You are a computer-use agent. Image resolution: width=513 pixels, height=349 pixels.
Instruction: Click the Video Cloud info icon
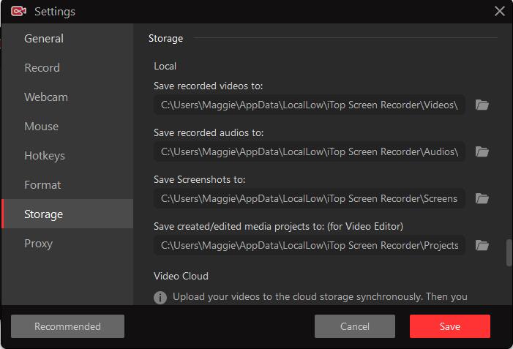coord(160,298)
